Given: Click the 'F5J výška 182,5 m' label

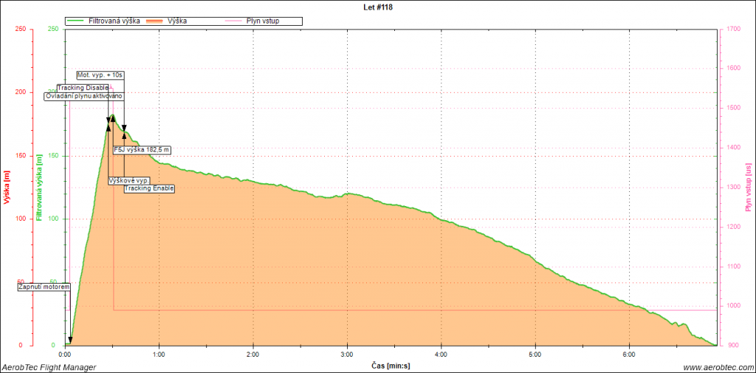Looking at the screenshot, I should click(142, 150).
